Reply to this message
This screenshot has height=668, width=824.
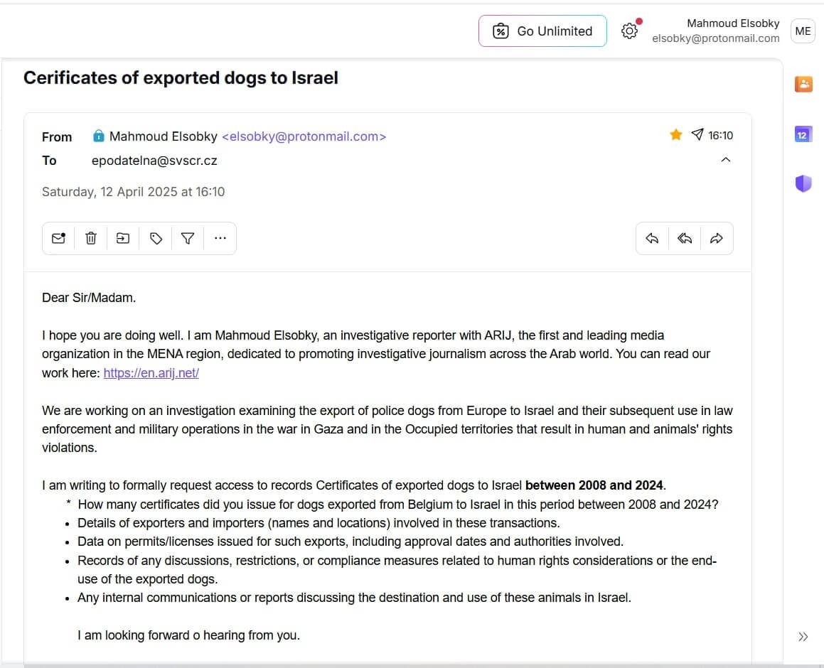tap(652, 239)
